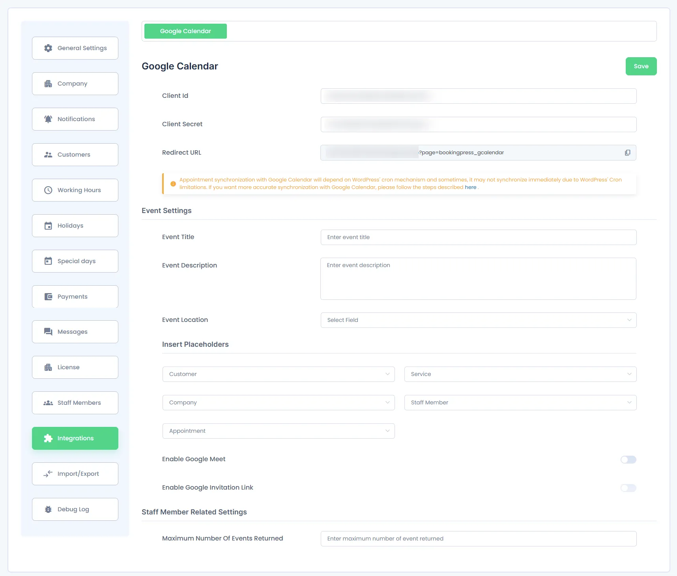Screen dimensions: 677x576
Task: Click the Special days calendar icon
Action: coord(48,261)
